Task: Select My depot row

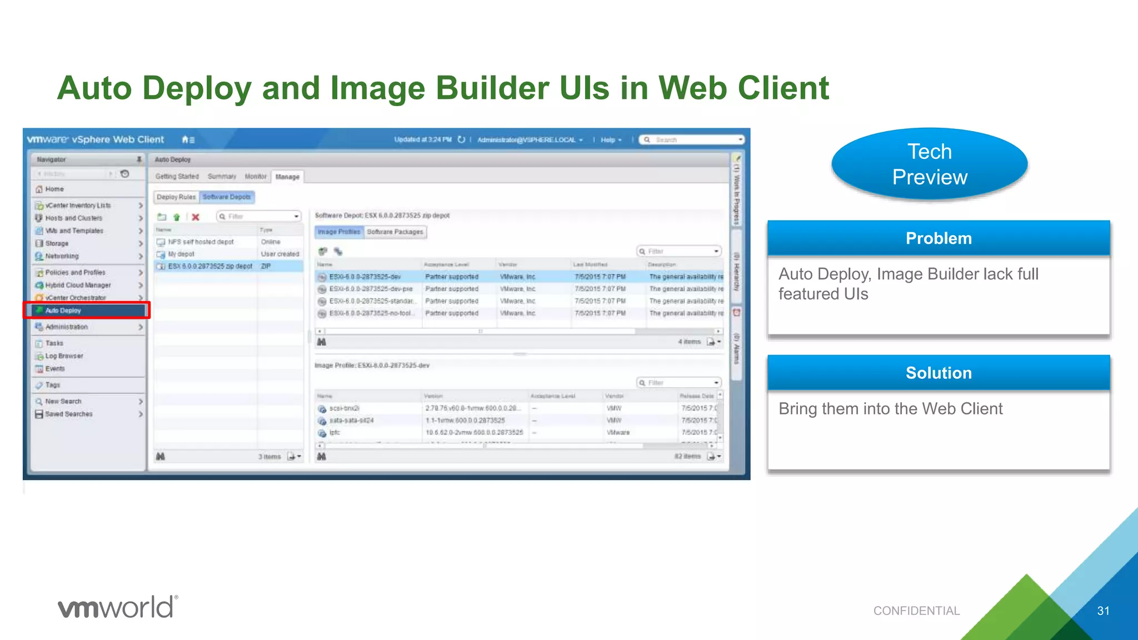Action: click(x=229, y=254)
